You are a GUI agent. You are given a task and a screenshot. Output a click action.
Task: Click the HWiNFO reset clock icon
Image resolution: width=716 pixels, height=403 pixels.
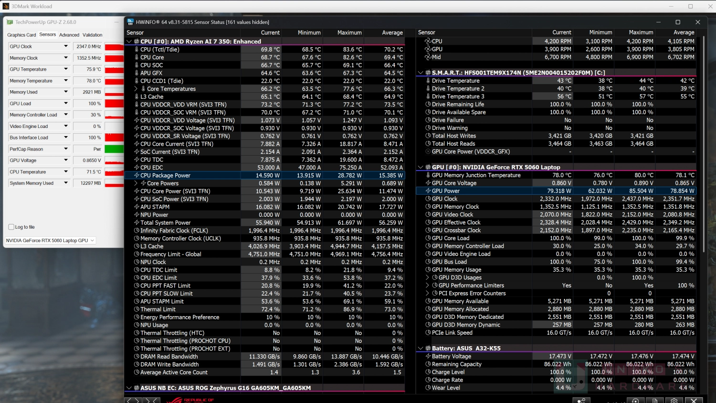pyautogui.click(x=635, y=400)
